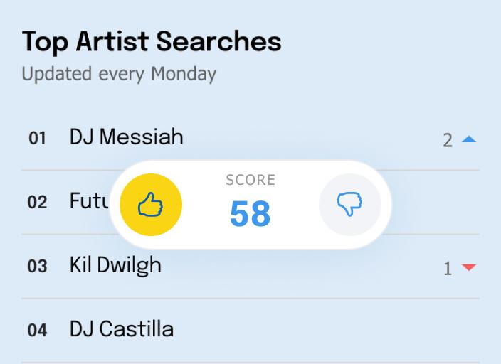Click the rank number 03
The width and height of the screenshot is (501, 364).
37,266
